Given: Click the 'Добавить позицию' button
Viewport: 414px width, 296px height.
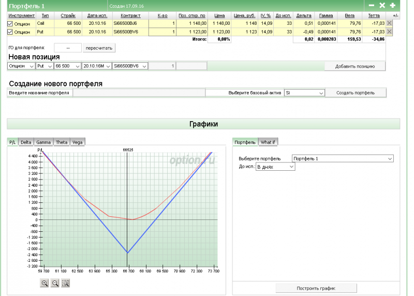Looking at the screenshot, I should pyautogui.click(x=355, y=66).
